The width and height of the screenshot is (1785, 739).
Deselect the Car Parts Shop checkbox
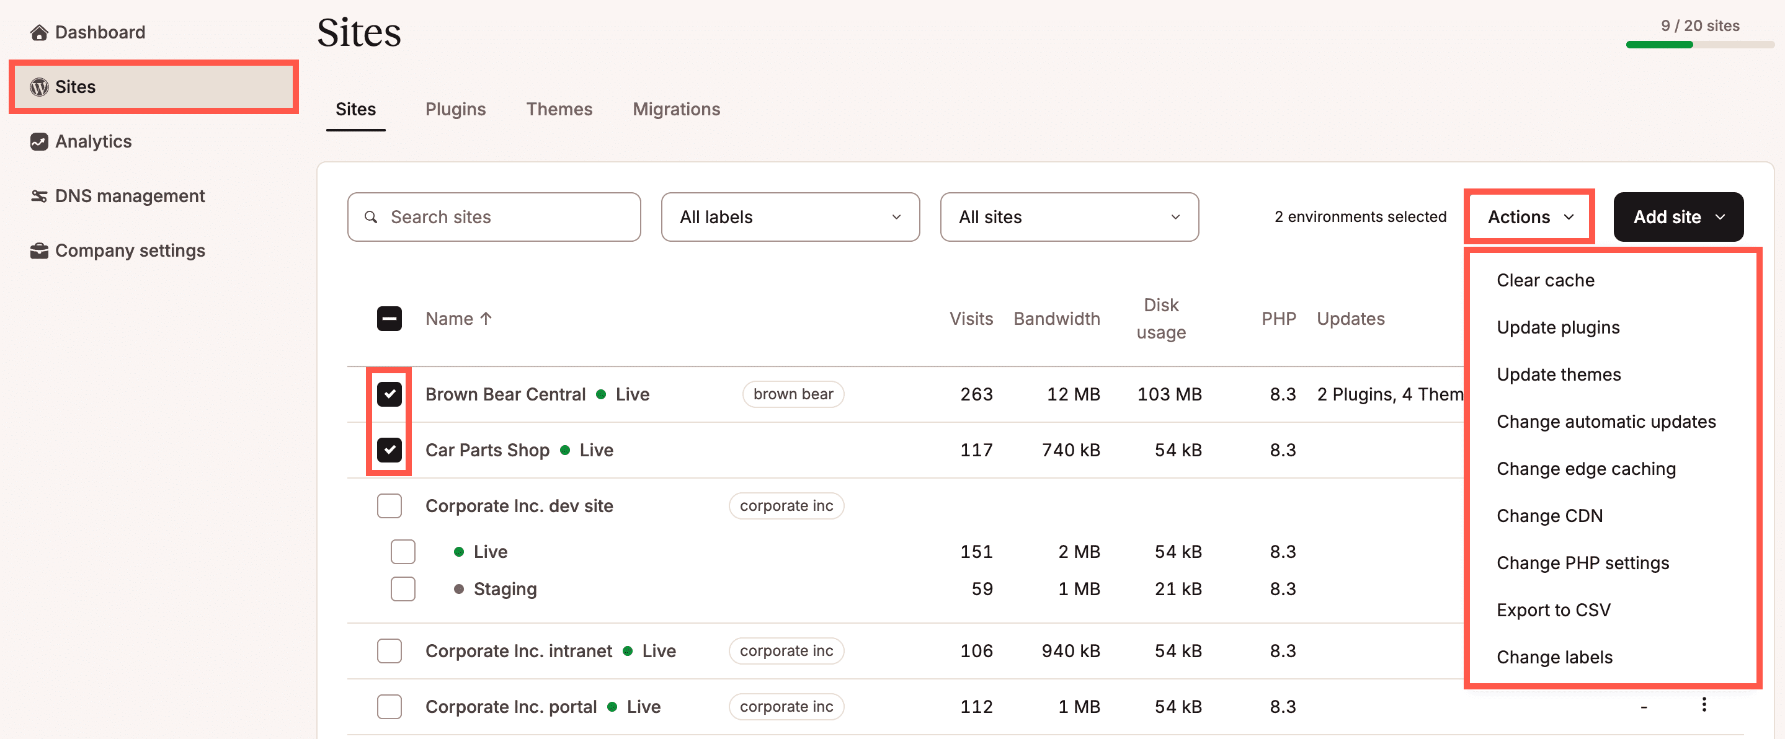point(389,449)
